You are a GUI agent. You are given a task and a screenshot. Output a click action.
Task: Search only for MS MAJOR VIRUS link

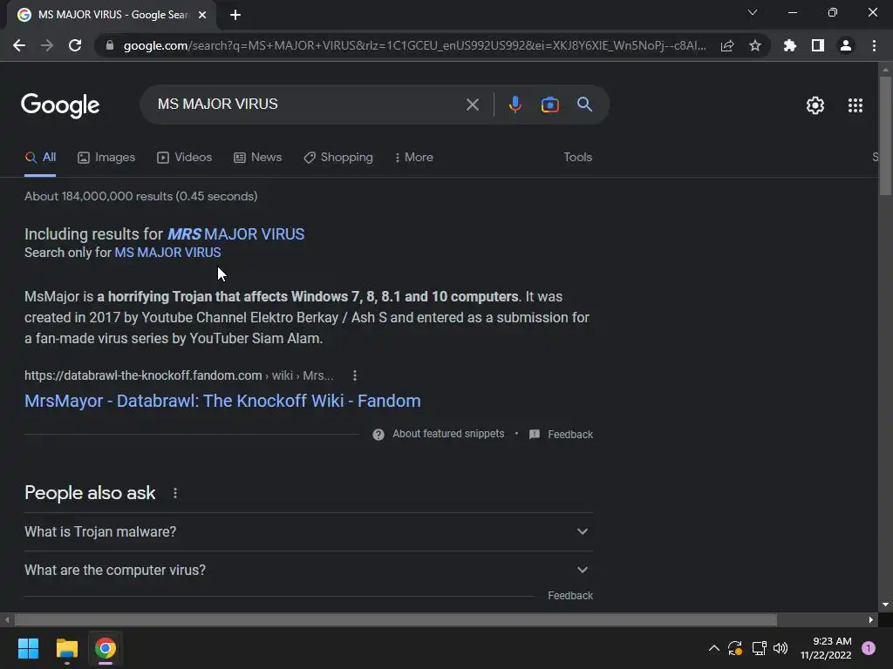click(x=167, y=253)
